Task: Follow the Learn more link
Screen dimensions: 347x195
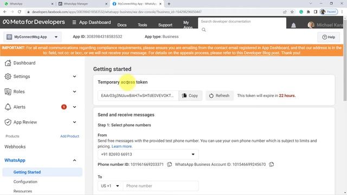Action: point(121,146)
